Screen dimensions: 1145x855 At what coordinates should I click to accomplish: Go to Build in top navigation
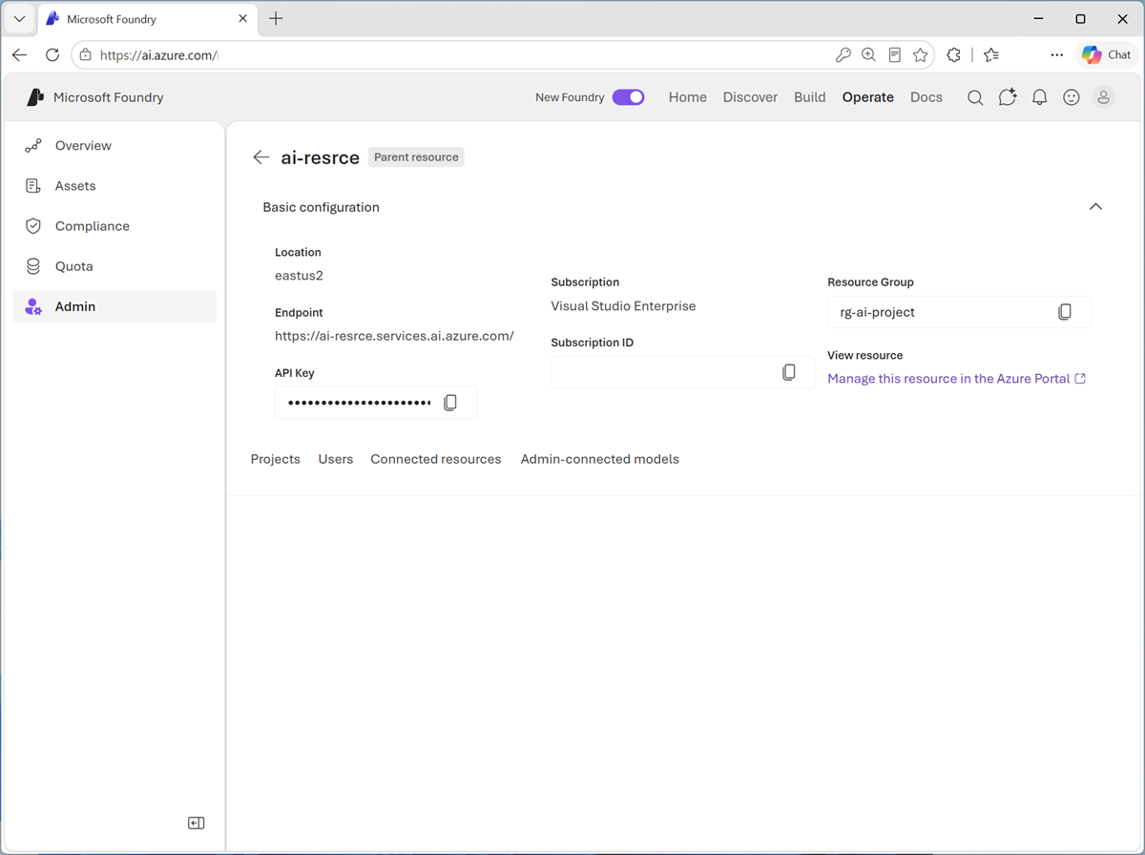coord(810,97)
